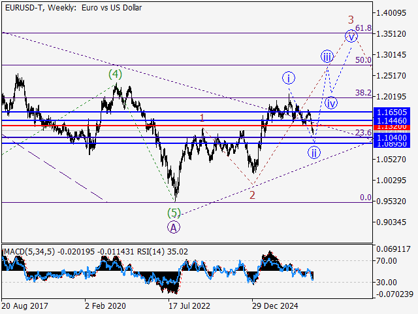
Task: Click the green (4) wave label
Action: click(x=115, y=74)
